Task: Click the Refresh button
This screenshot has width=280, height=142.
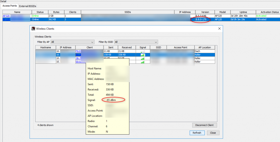Action: click(x=197, y=133)
